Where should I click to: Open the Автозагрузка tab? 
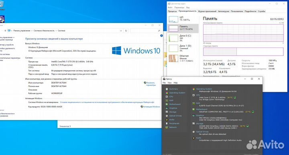pyautogui.click(x=224, y=11)
